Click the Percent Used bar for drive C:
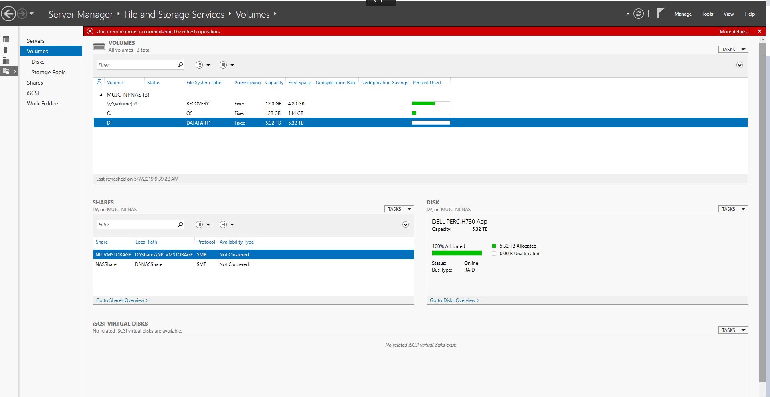The width and height of the screenshot is (770, 397). [x=430, y=113]
